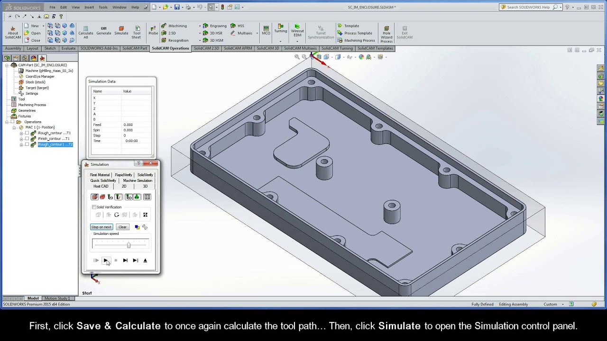Click the MCO icon
Screen dimensions: 607x341
coord(266,31)
